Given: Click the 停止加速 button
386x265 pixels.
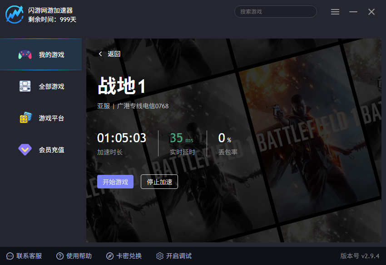Looking at the screenshot, I should click(159, 181).
